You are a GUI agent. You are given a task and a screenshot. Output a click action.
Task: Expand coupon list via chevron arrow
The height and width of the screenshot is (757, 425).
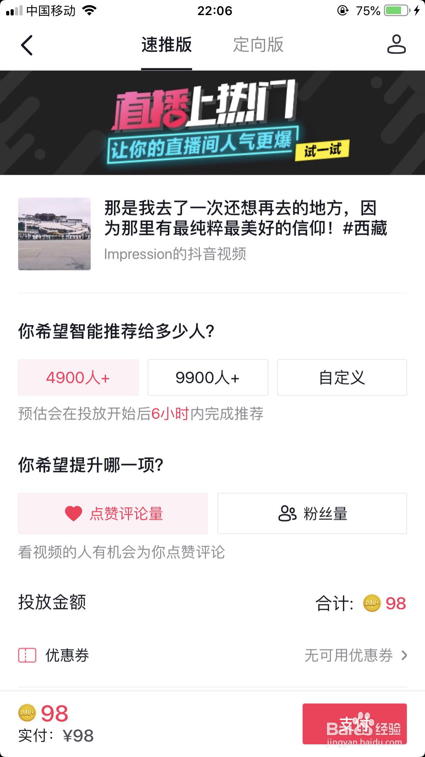[x=404, y=655]
